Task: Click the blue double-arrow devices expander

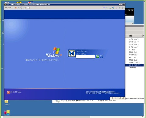Action: (x=104, y=8)
